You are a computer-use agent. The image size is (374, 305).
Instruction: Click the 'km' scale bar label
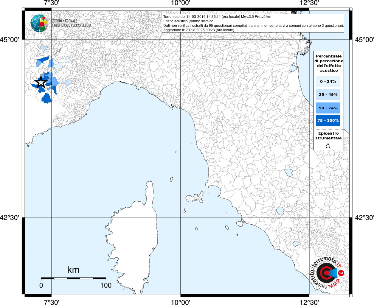tap(73, 270)
